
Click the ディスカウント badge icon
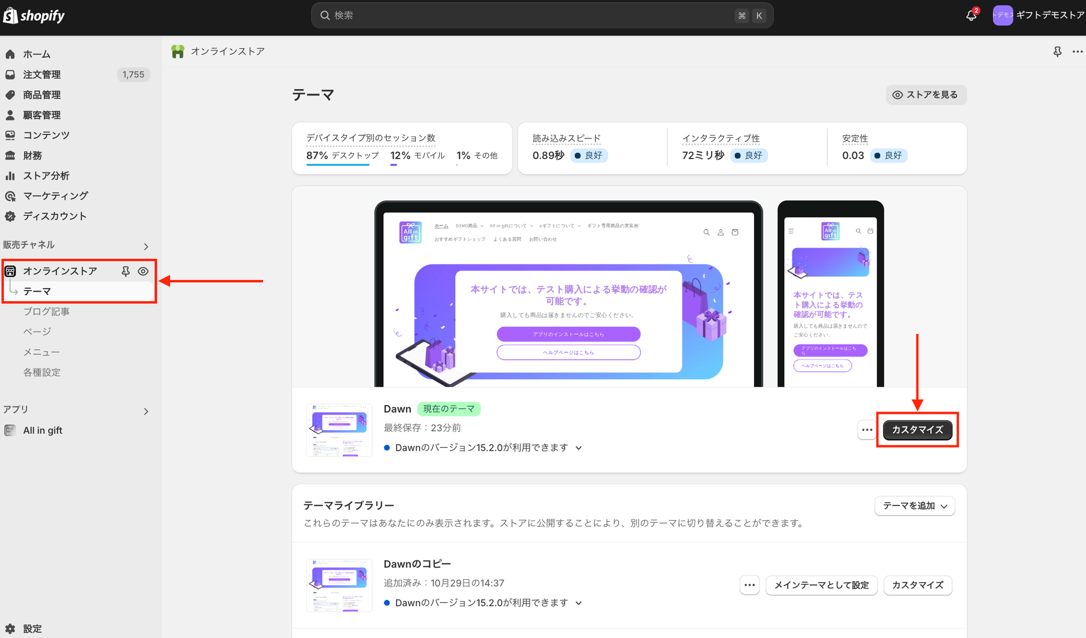[x=10, y=216]
